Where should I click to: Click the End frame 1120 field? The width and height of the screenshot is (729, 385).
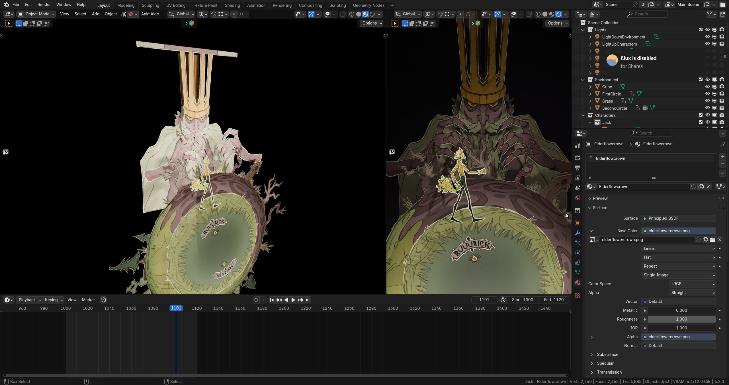pyautogui.click(x=553, y=300)
